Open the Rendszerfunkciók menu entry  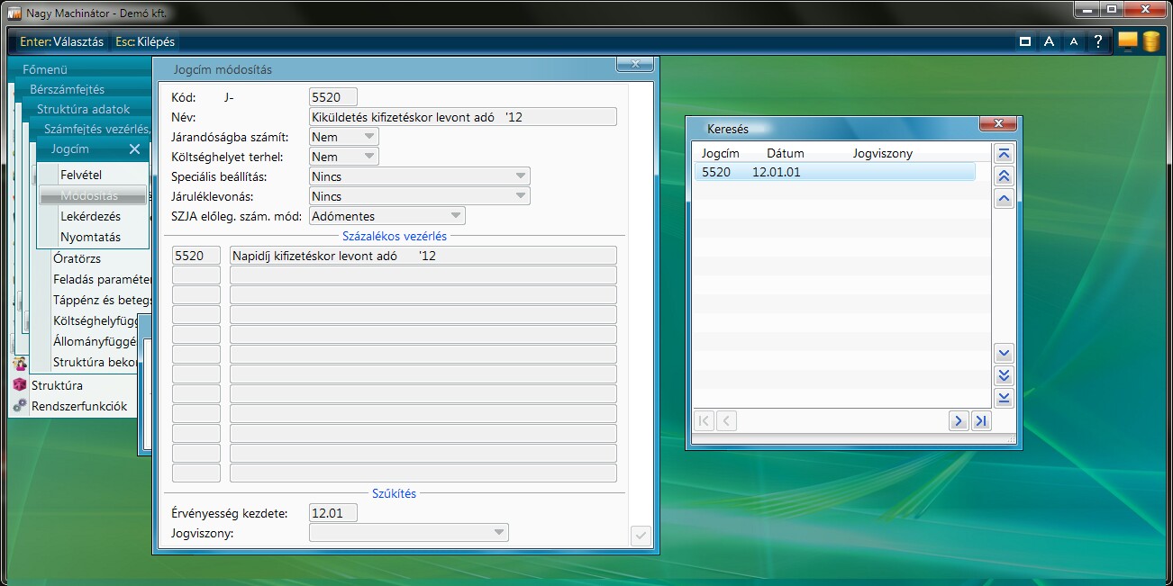(78, 406)
